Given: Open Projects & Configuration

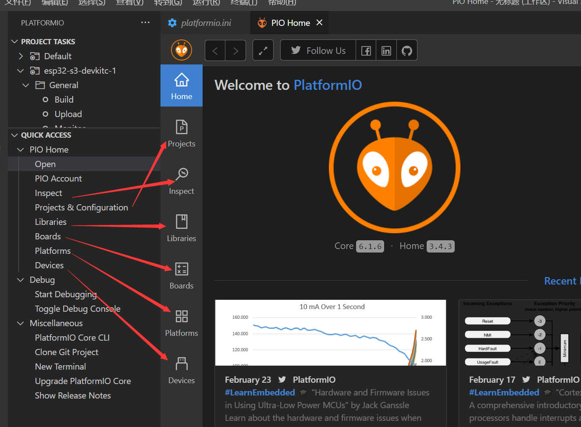Looking at the screenshot, I should point(82,207).
